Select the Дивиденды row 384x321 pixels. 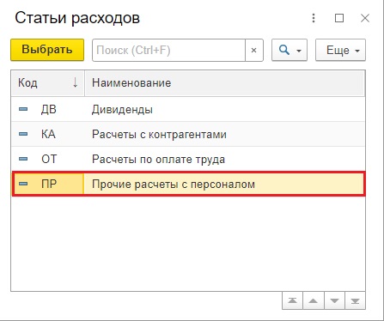188,109
